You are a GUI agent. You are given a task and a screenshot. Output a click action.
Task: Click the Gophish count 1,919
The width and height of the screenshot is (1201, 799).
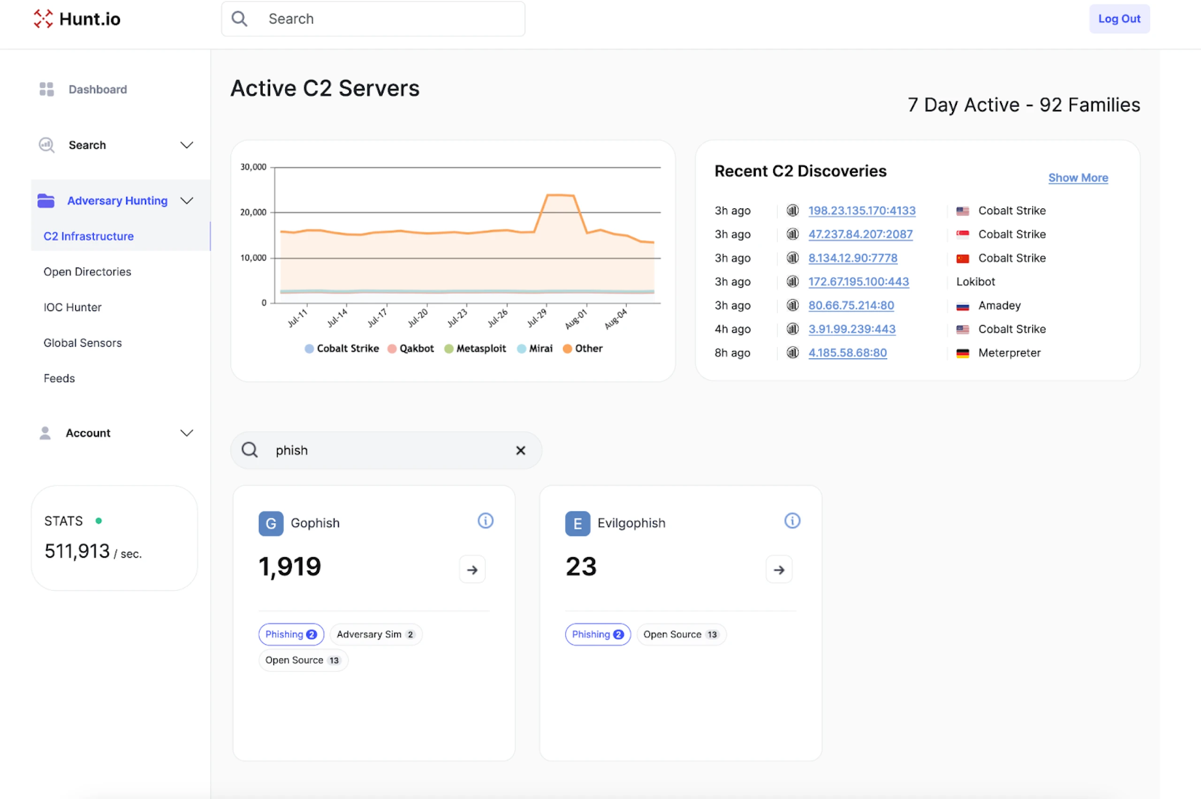(289, 566)
